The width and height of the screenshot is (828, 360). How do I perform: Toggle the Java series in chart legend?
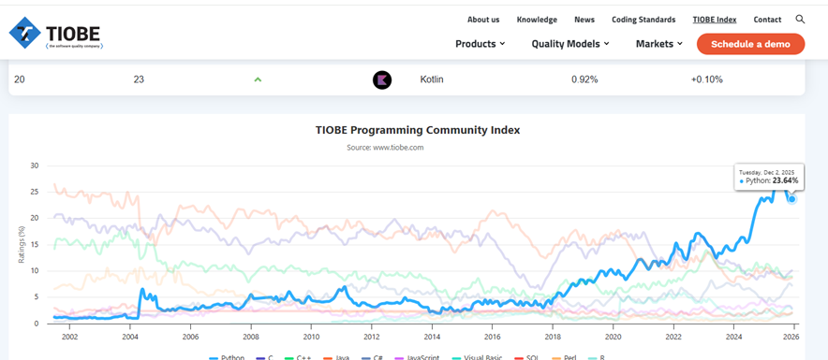[335, 357]
